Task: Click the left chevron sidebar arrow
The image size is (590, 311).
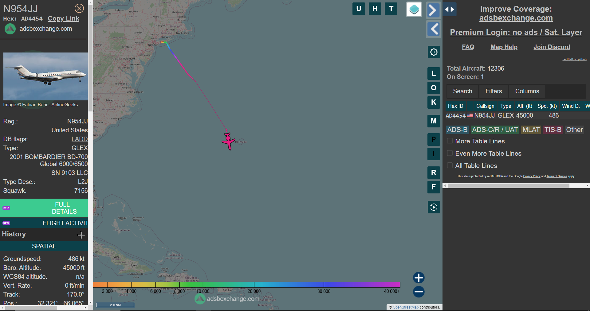Action: pyautogui.click(x=434, y=29)
